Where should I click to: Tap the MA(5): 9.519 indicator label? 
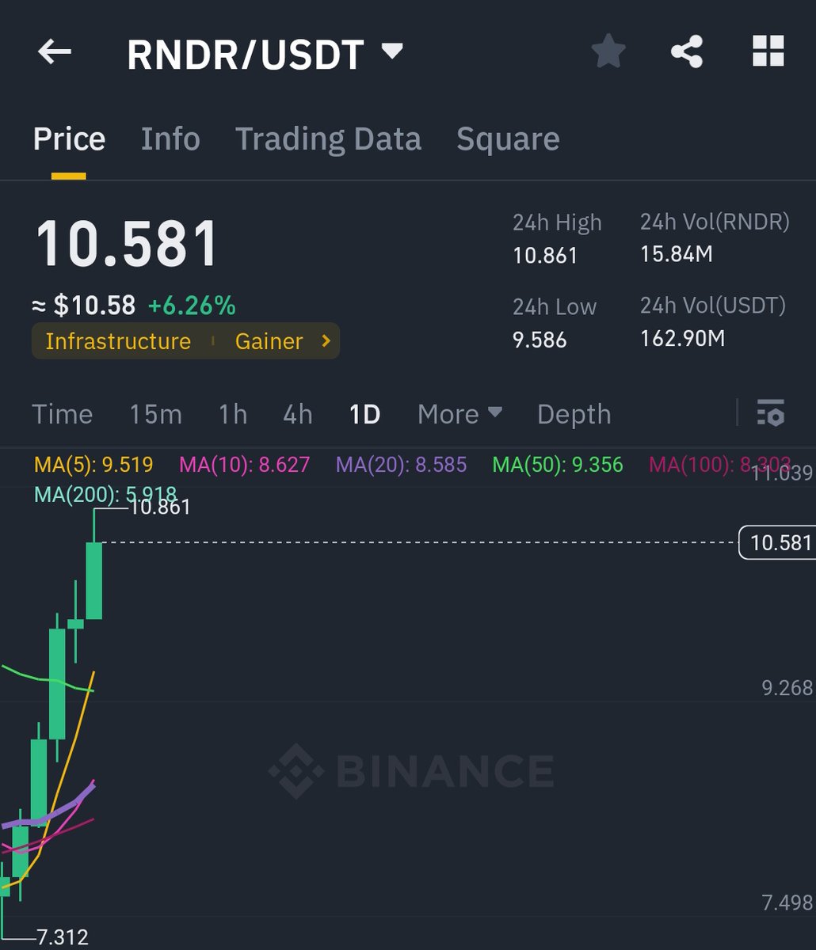93,465
